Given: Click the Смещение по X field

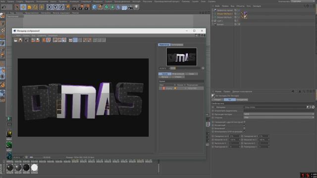Looking at the screenshot, I should (234, 136).
